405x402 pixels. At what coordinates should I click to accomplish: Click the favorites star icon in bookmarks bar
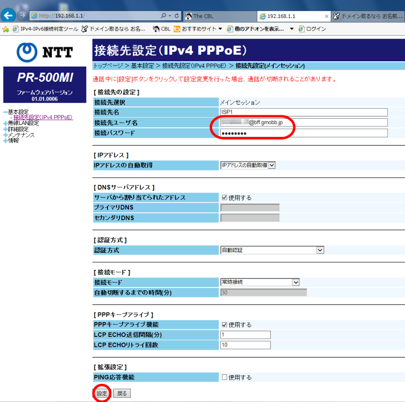[6, 29]
